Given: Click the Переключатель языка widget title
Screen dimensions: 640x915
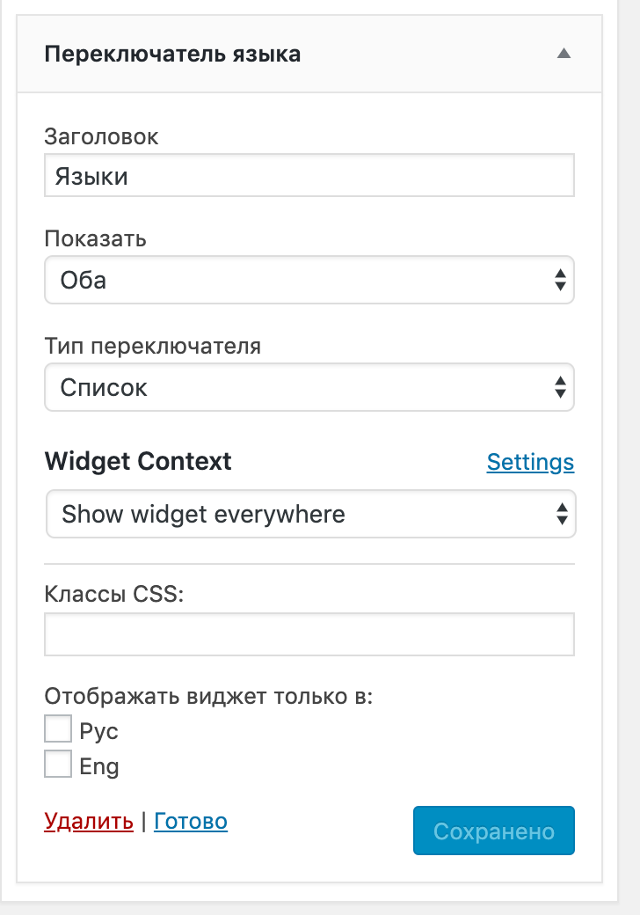Looking at the screenshot, I should pos(172,54).
